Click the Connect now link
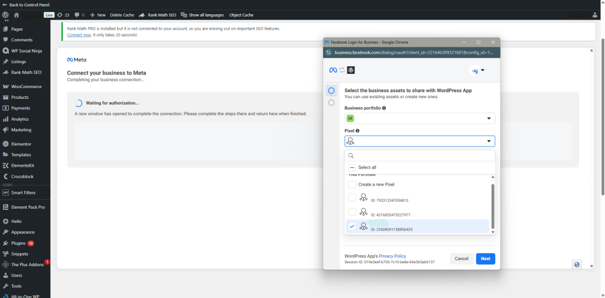605x298 pixels. coord(79,35)
